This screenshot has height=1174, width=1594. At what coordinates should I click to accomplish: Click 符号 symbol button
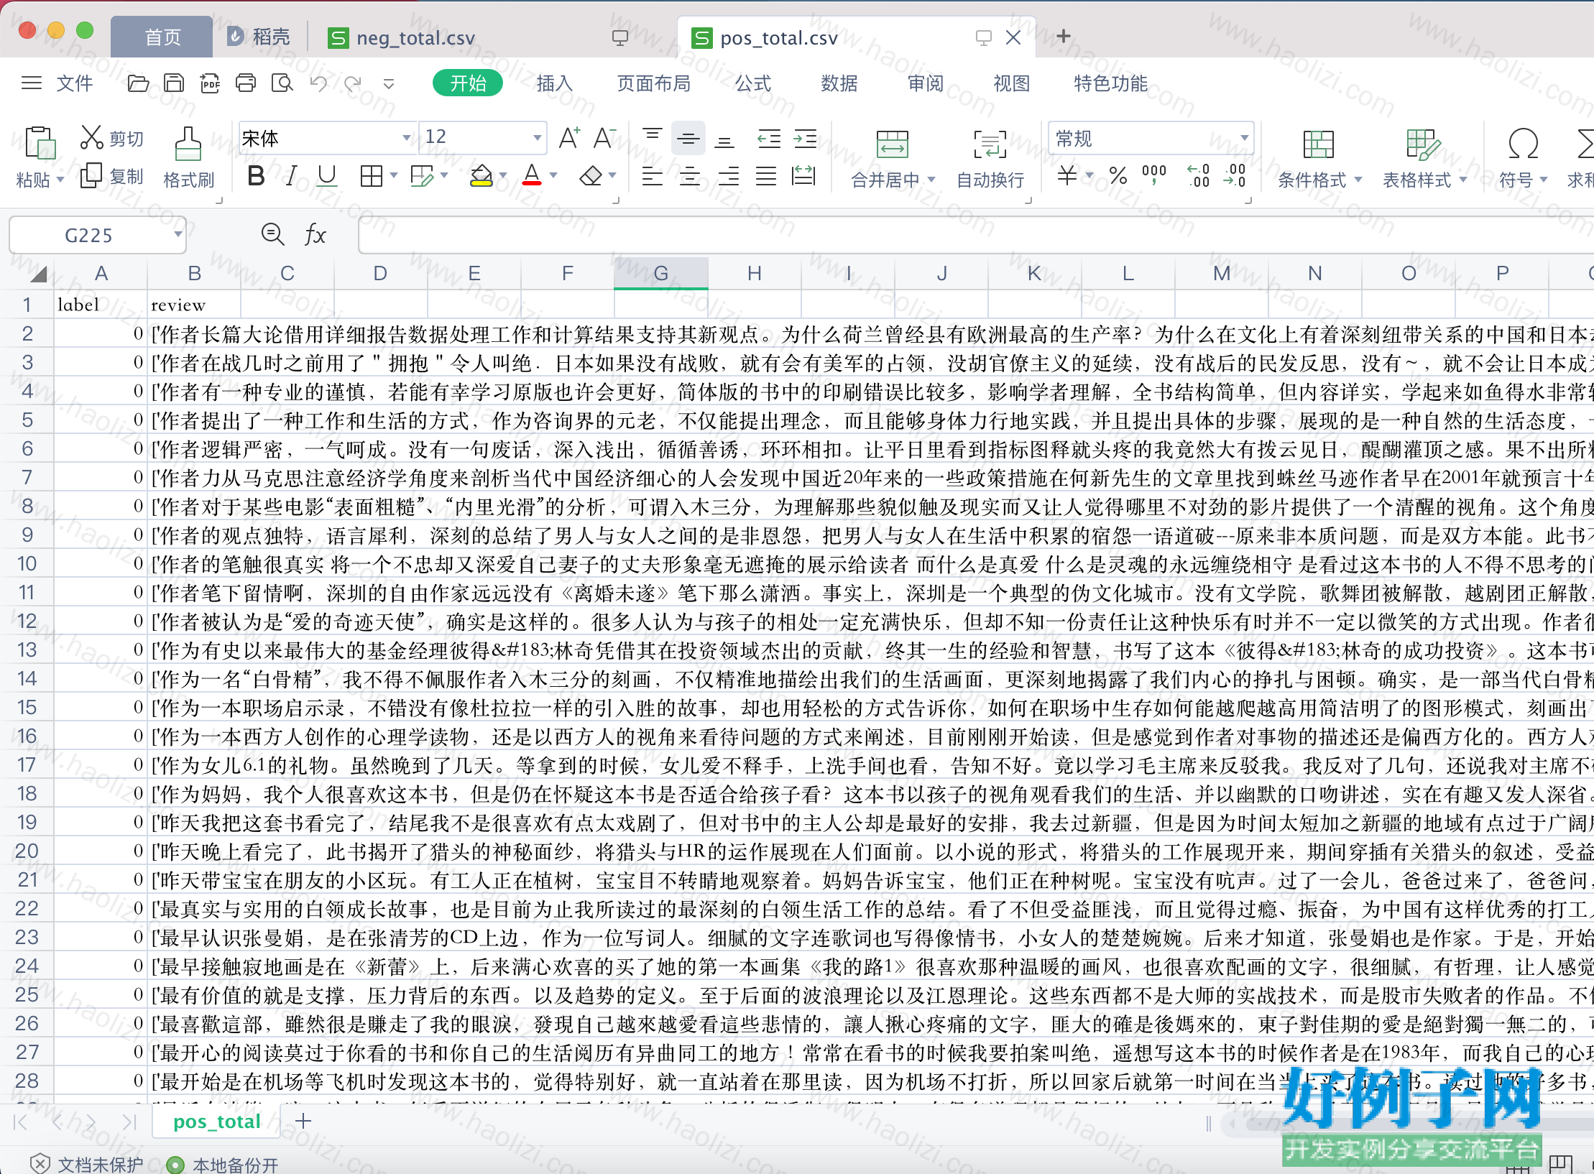pos(1522,160)
